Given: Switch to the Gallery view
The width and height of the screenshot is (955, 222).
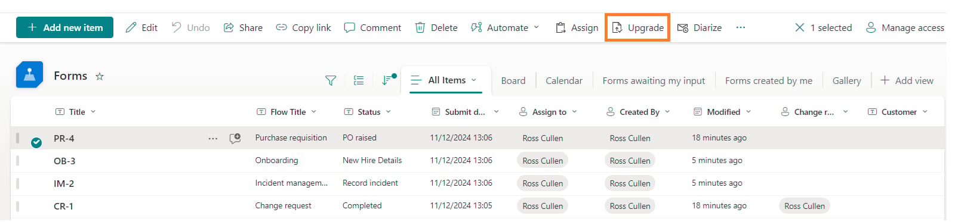Looking at the screenshot, I should 847,81.
